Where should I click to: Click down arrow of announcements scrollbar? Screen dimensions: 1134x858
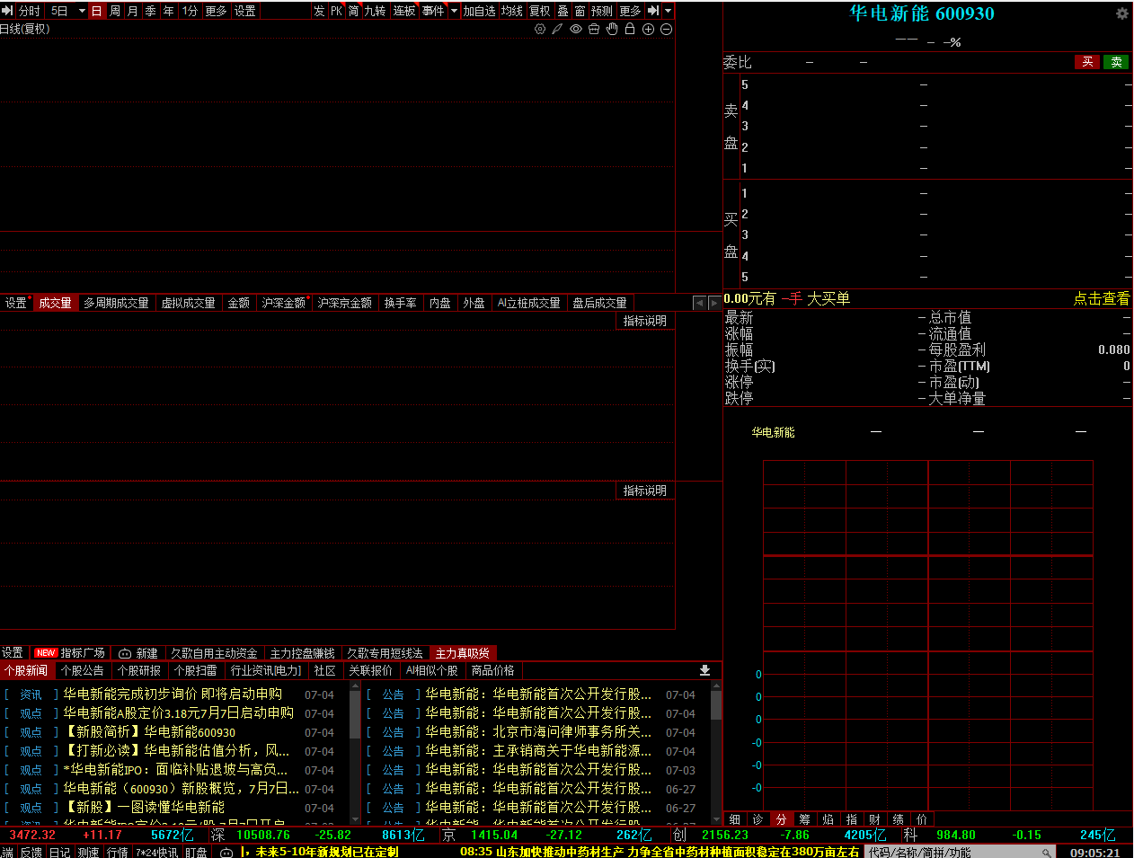coord(716,819)
